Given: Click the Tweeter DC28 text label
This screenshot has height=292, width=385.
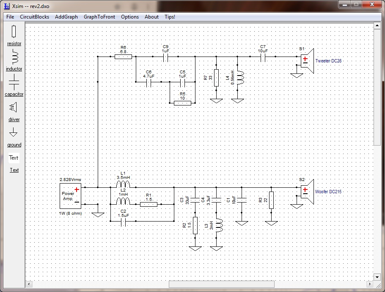Looking at the screenshot, I should pyautogui.click(x=328, y=61).
